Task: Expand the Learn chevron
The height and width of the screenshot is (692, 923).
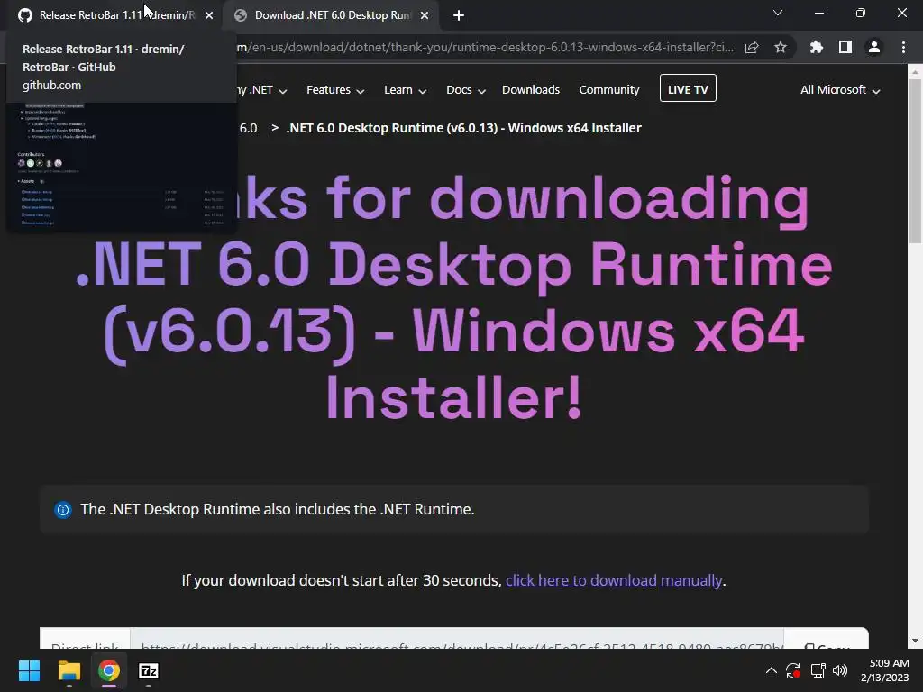Action: pyautogui.click(x=422, y=91)
